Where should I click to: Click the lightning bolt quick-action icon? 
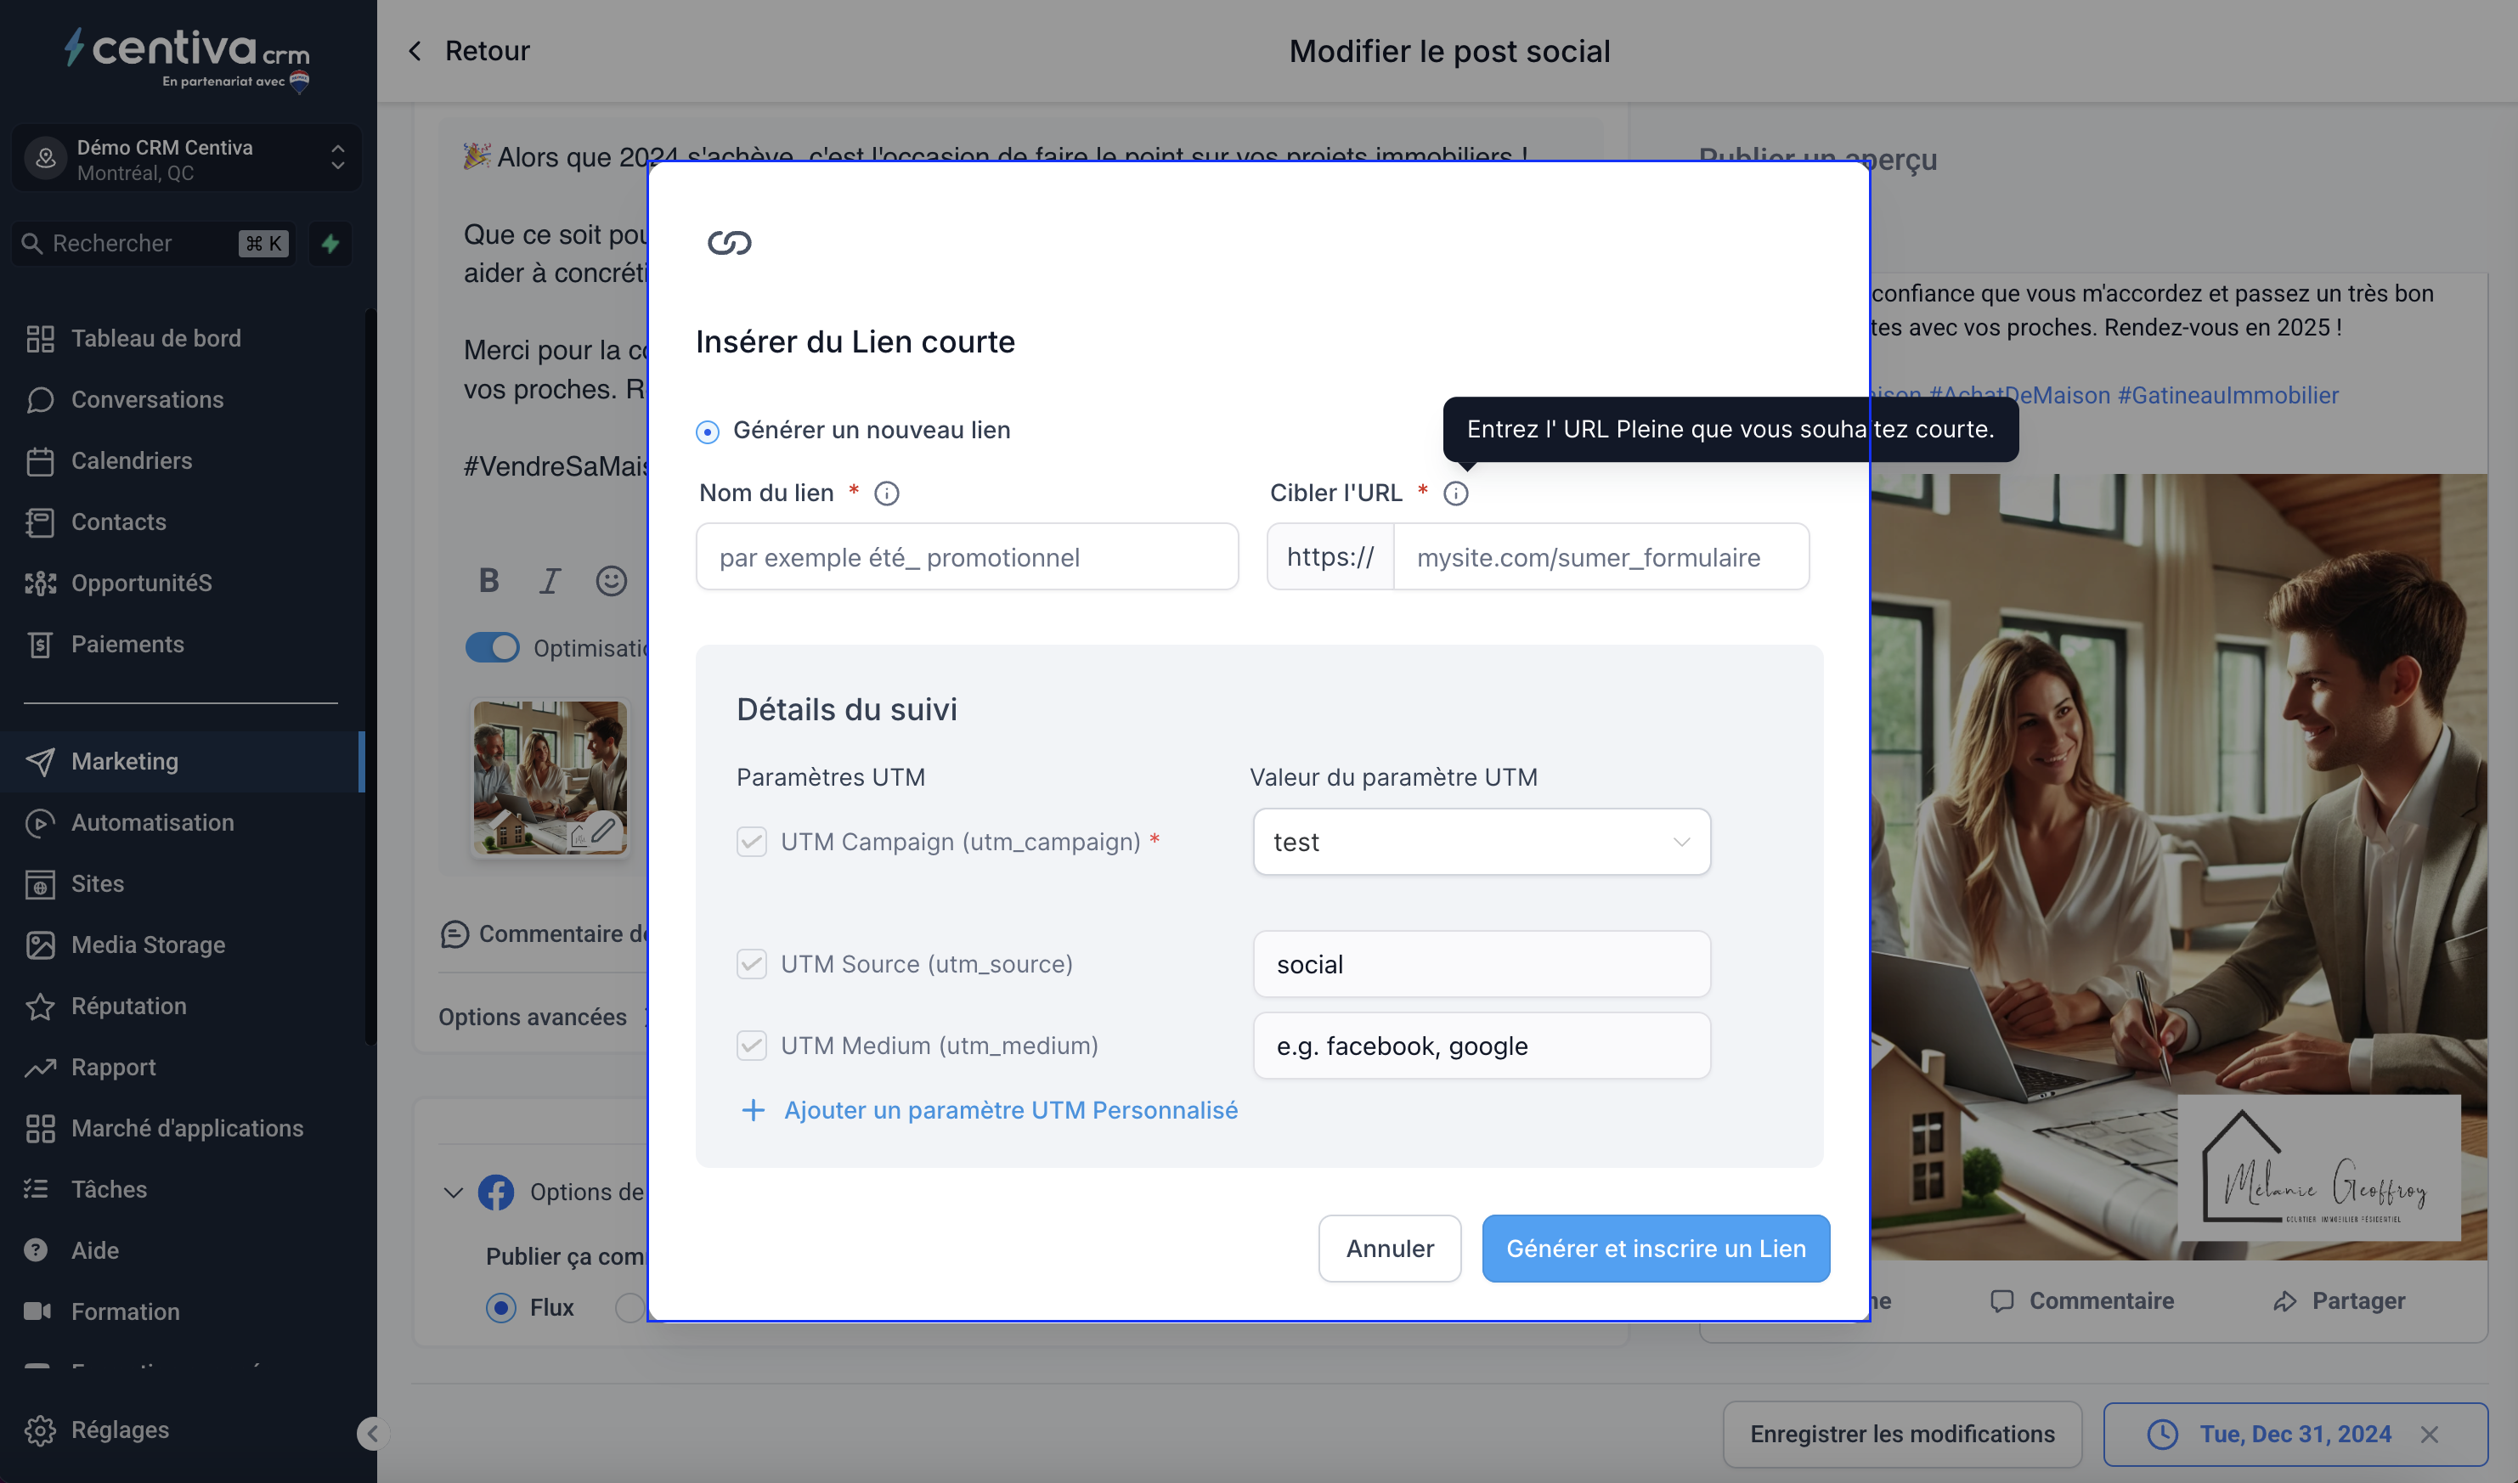point(330,244)
